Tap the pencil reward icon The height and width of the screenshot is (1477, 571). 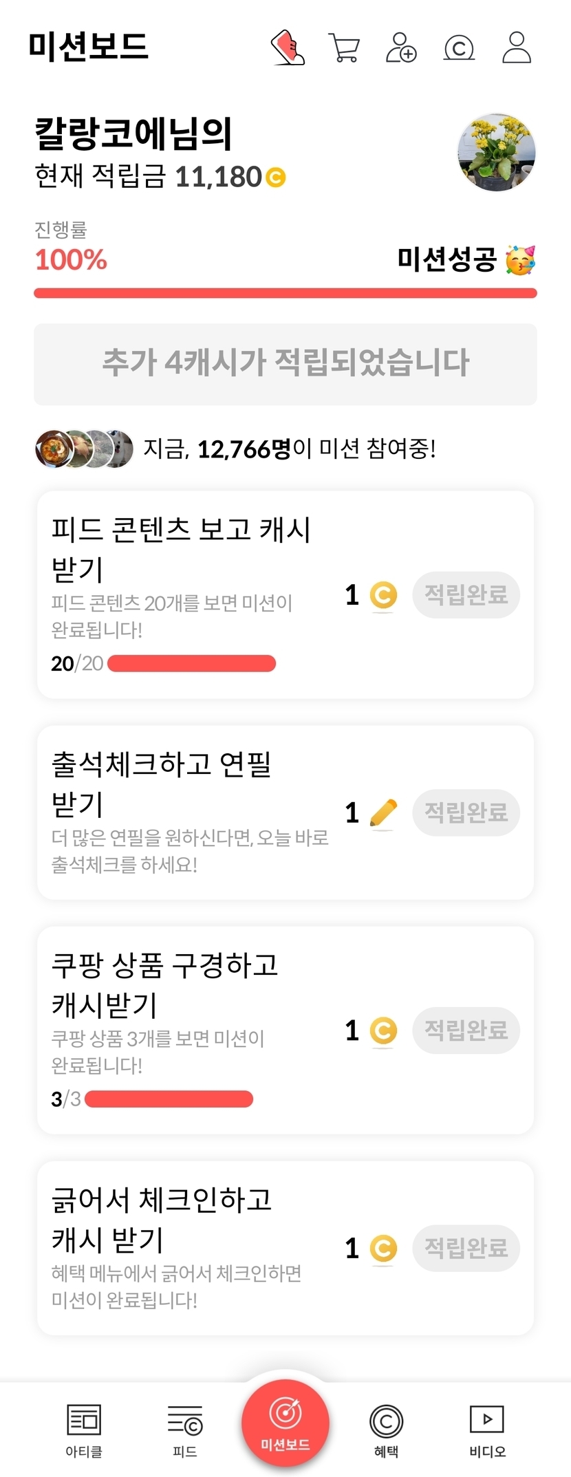click(383, 812)
